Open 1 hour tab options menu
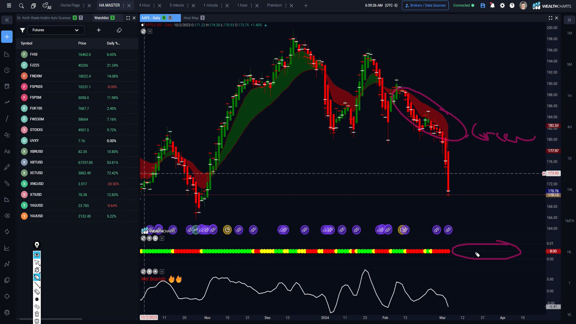576x324 pixels. pyautogui.click(x=251, y=5)
